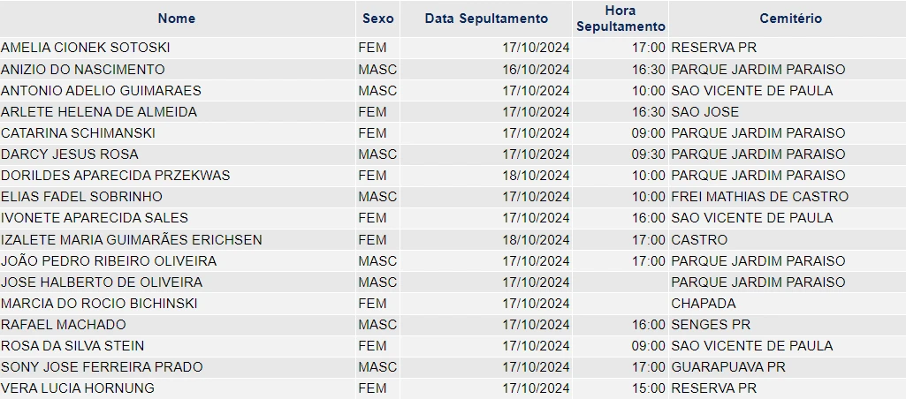Select the name João Pedro Ribeiro Oliveira
This screenshot has width=906, height=399.
coord(109,261)
